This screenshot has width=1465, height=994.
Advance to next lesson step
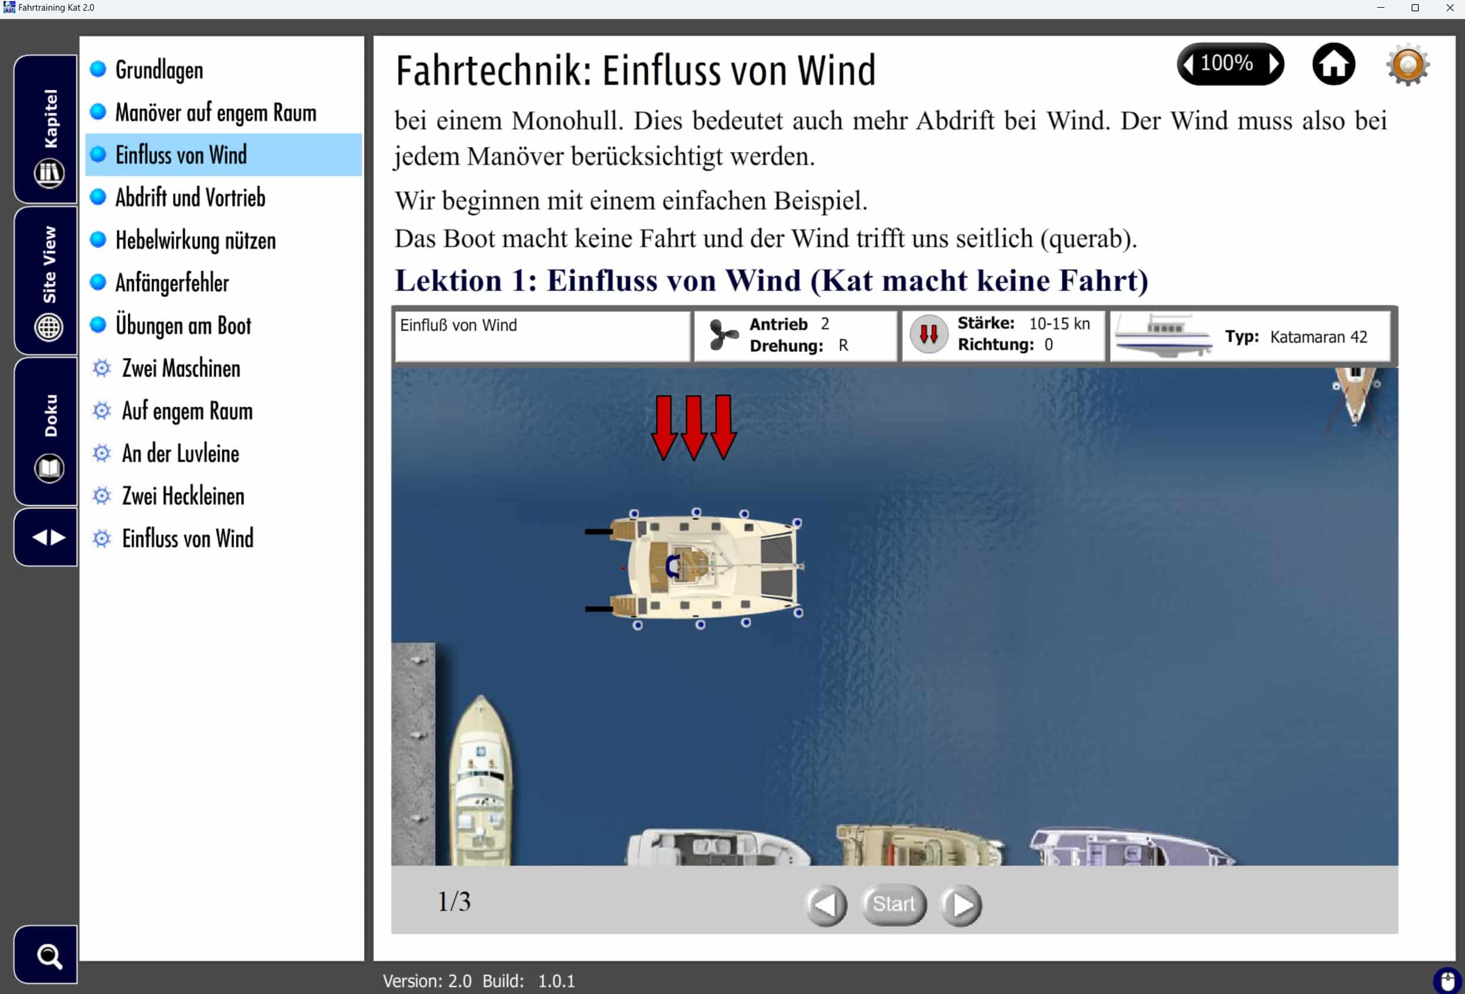pyautogui.click(x=961, y=905)
